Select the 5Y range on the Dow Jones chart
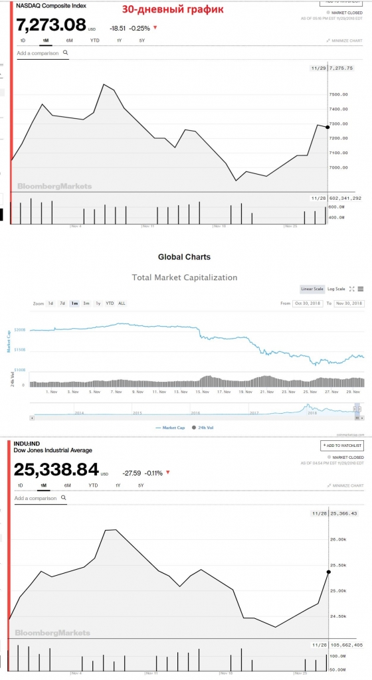The height and width of the screenshot is (680, 372). 141,485
